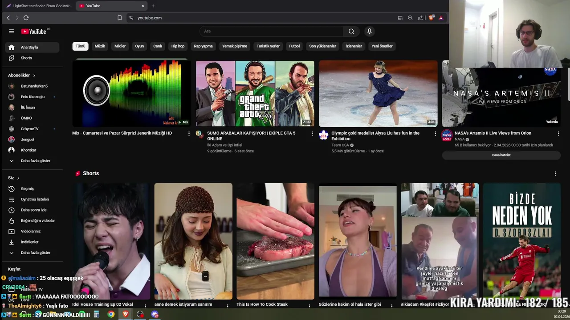The width and height of the screenshot is (570, 320).
Task: Open the ChrymeTV subscription channel
Action: 33,128
